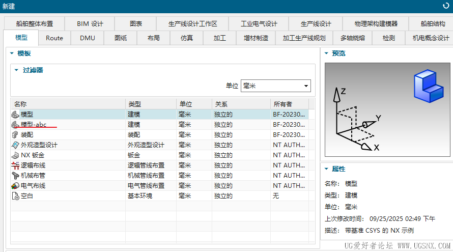The height and width of the screenshot is (252, 453).
Task: Collapse the 模板 section
Action: pyautogui.click(x=12, y=53)
